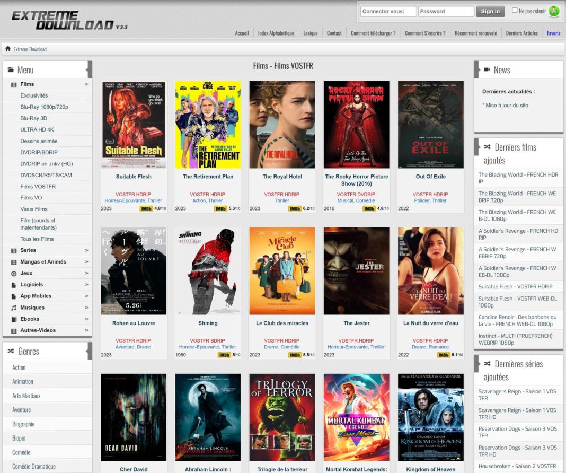Image resolution: width=566 pixels, height=473 pixels.
Task: Click the Logiciels file icon
Action: coord(14,285)
